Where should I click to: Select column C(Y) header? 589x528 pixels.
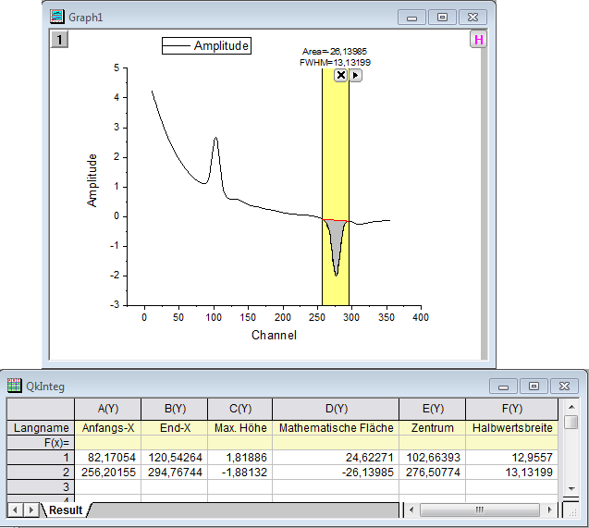click(x=240, y=409)
